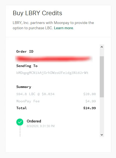116x158 pixels.
Task: Click the scrollbar down arrow
Action: coord(102,135)
